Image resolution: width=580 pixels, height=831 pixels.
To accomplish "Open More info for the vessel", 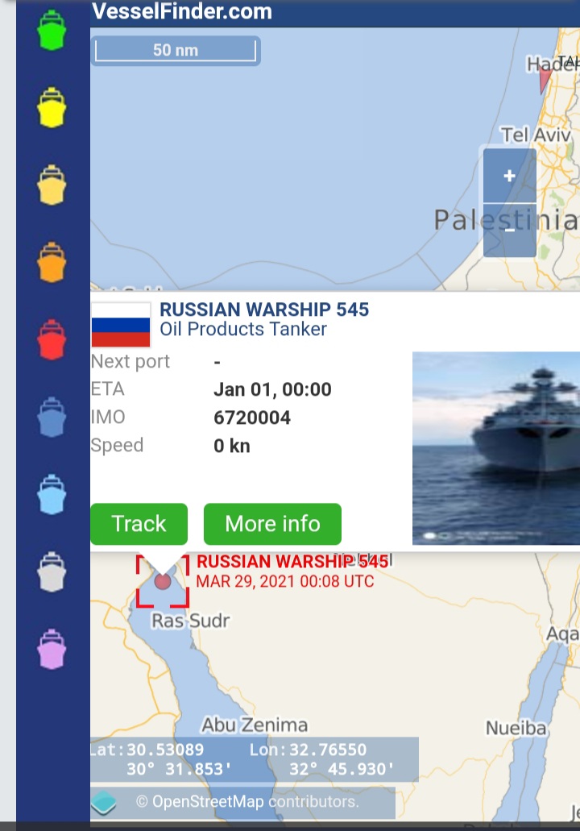I will point(272,524).
